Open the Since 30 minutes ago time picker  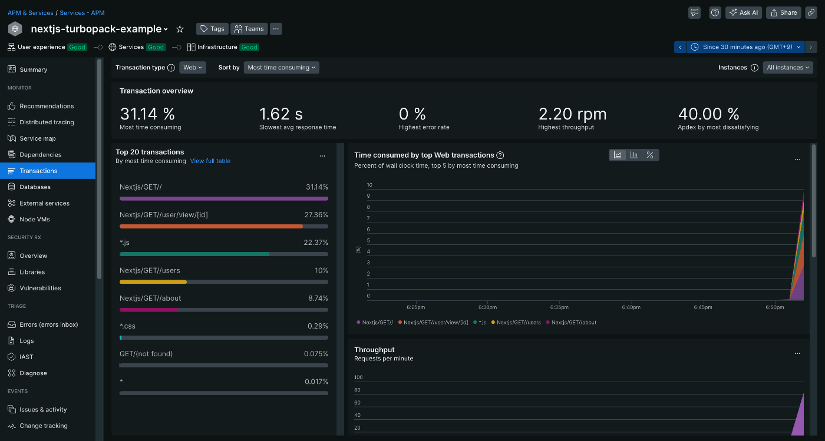pos(746,47)
